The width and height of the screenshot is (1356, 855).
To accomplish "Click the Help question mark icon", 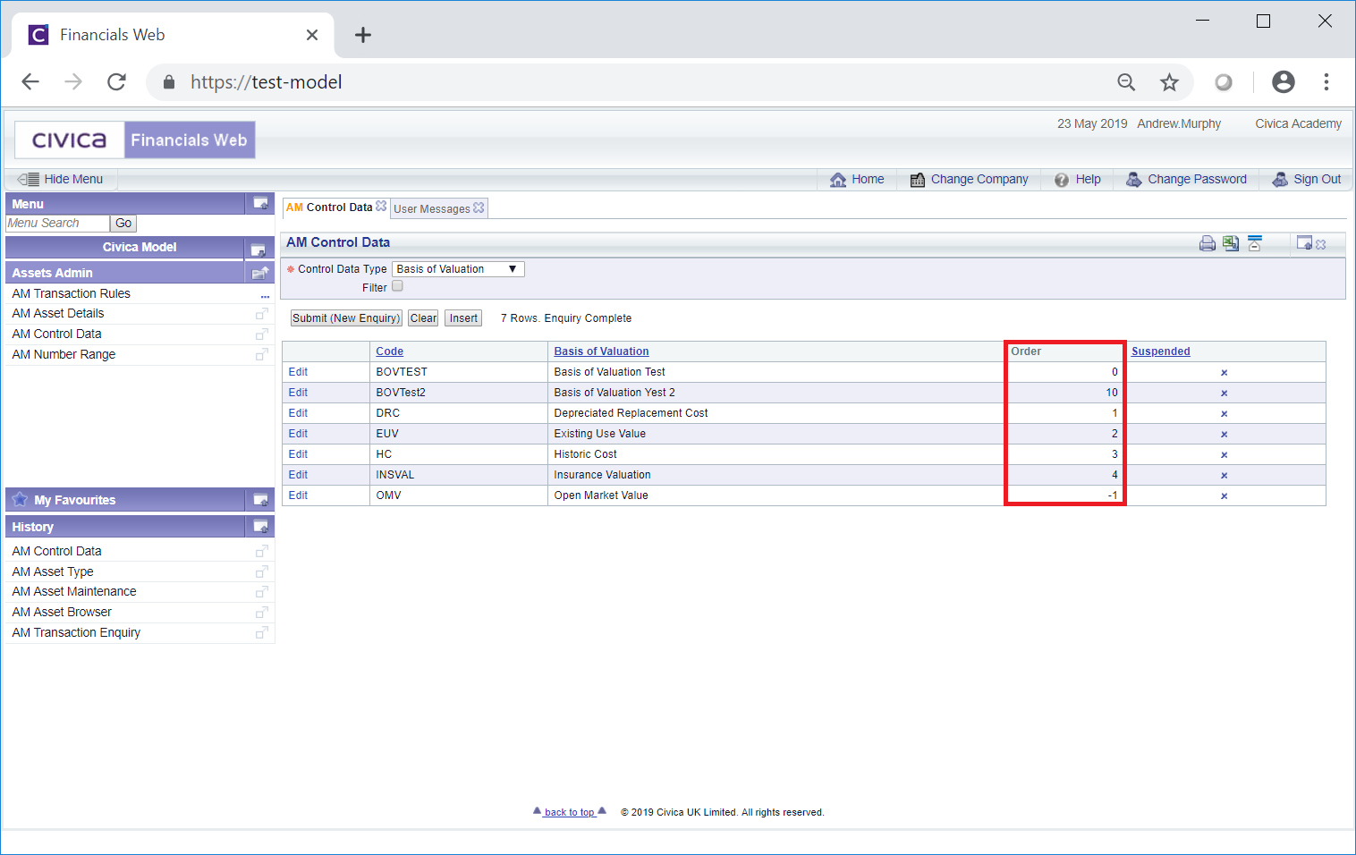I will [x=1062, y=180].
